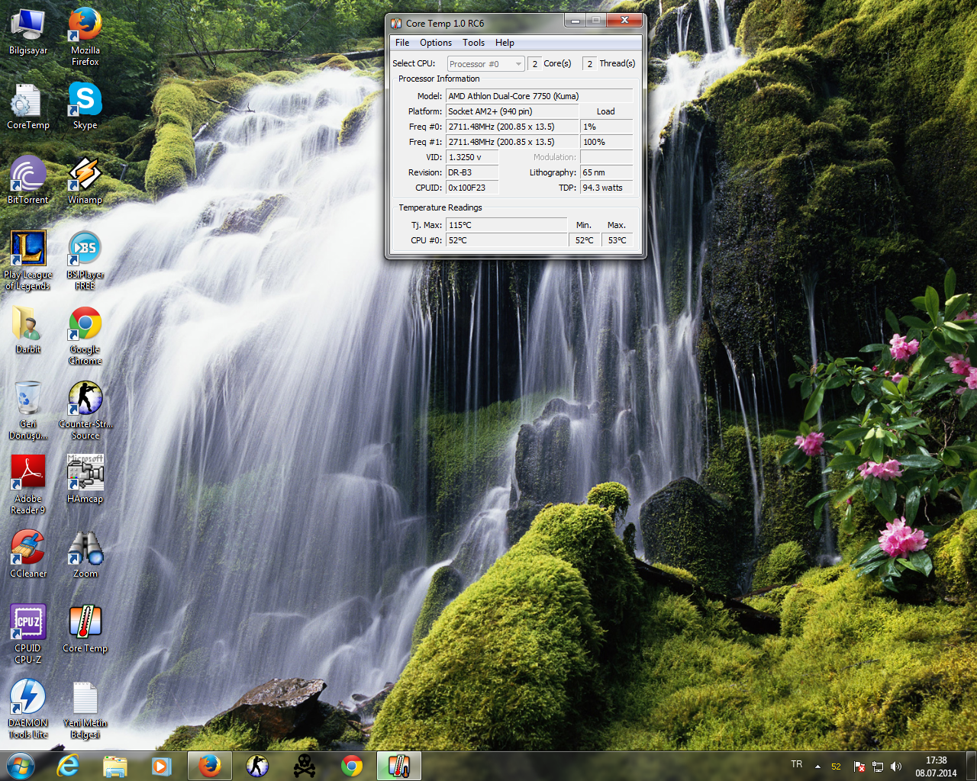The width and height of the screenshot is (977, 781).
Task: Click the Tj. Max value 115°C
Action: click(507, 225)
